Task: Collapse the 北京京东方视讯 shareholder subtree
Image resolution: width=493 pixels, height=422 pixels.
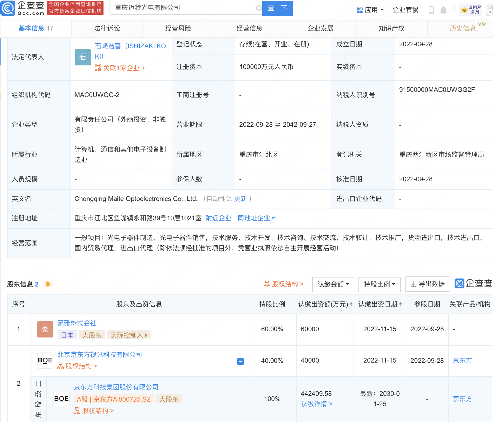Action: click(240, 361)
